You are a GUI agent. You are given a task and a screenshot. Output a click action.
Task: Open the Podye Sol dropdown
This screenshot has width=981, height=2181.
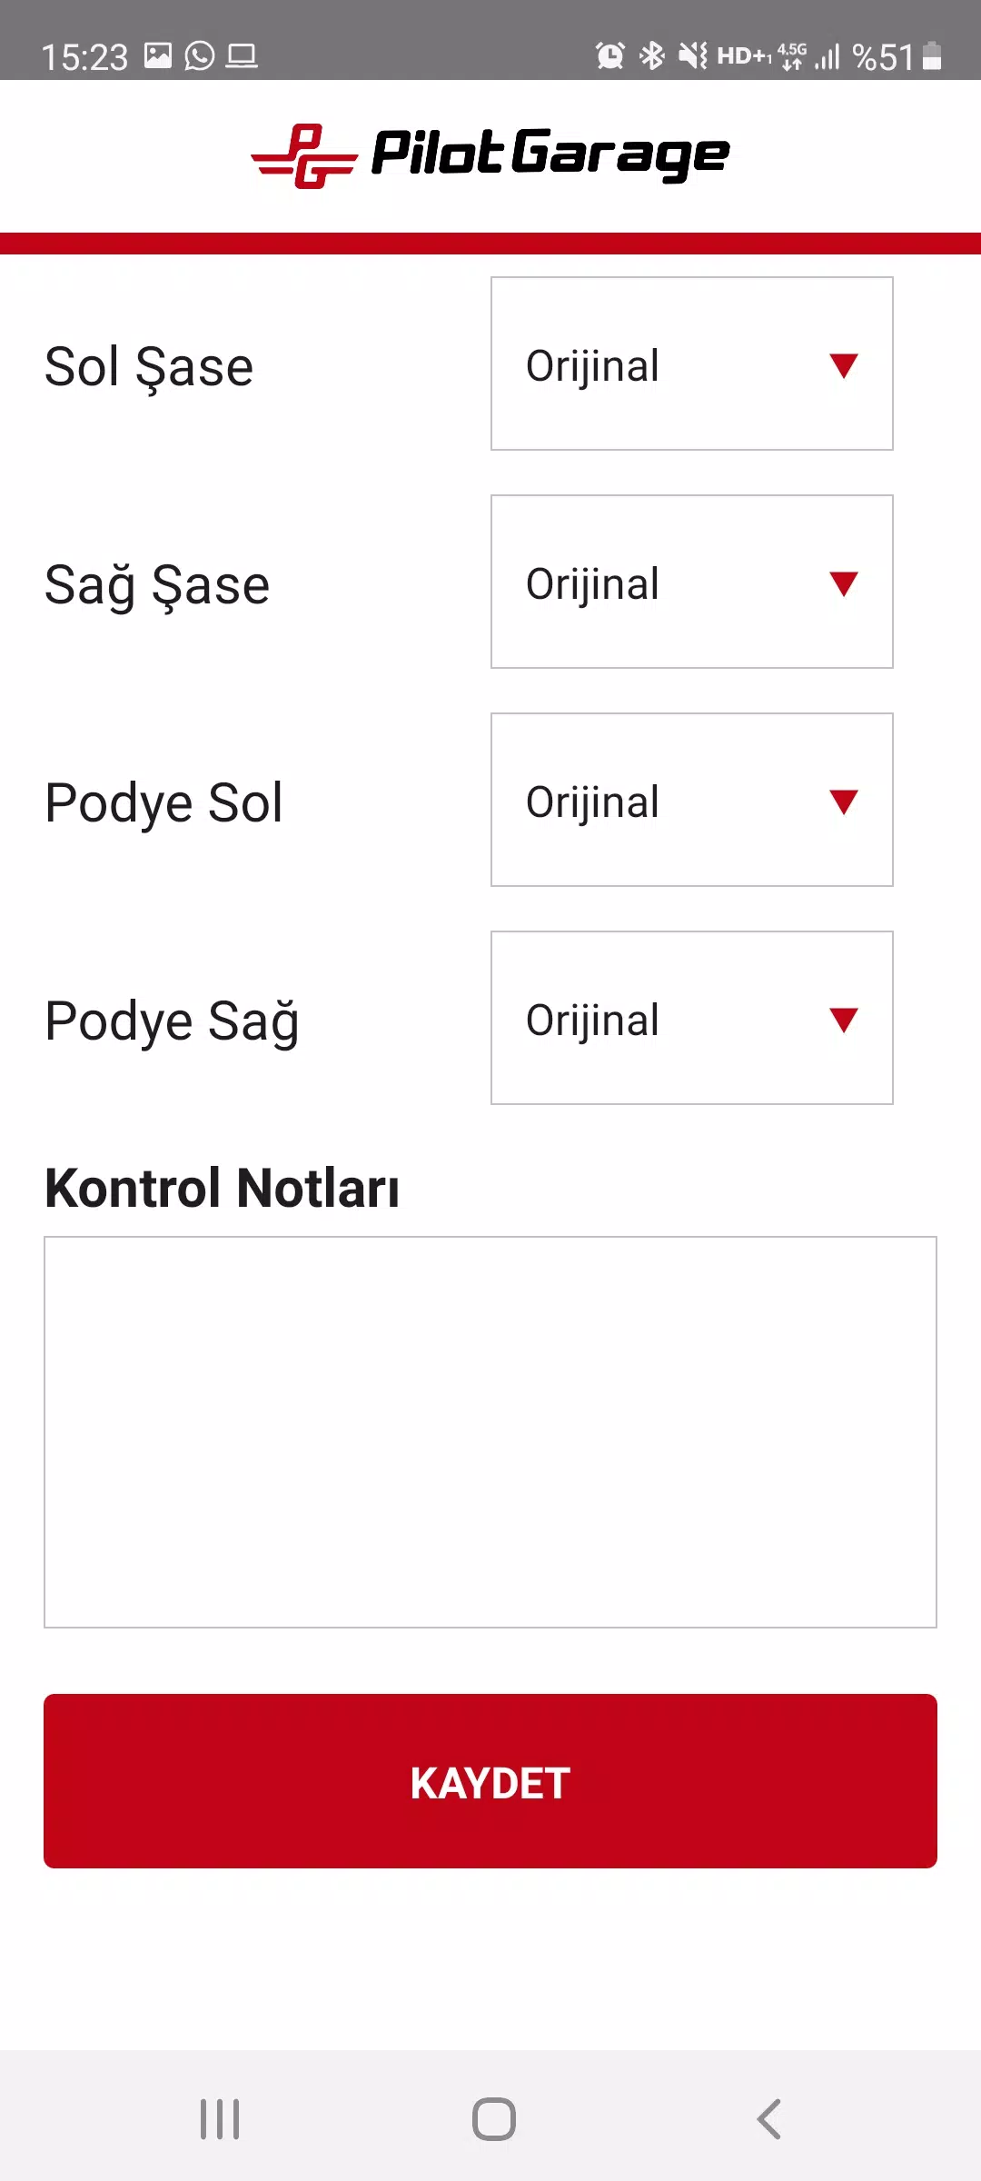pyautogui.click(x=691, y=801)
